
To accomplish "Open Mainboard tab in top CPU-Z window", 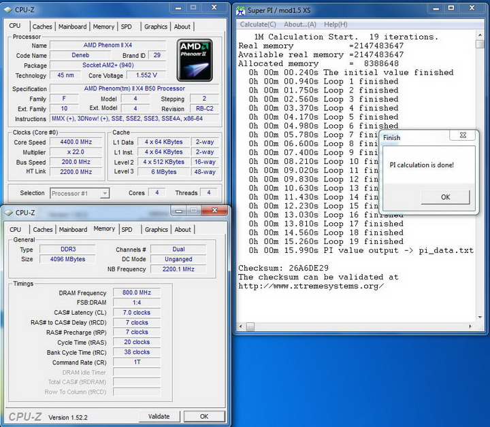I will point(73,27).
